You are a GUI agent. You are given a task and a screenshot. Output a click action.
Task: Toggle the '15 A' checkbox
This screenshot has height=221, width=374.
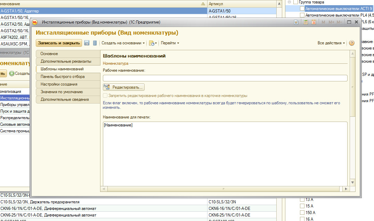click(302, 206)
